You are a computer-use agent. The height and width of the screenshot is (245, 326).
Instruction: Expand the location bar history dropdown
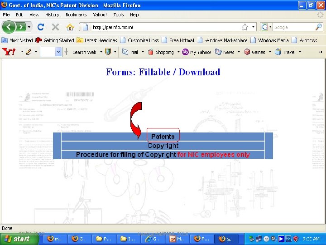point(253,27)
